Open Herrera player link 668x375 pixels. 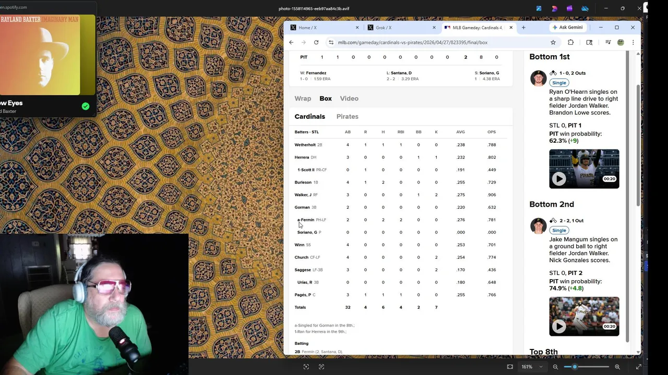tap(302, 157)
